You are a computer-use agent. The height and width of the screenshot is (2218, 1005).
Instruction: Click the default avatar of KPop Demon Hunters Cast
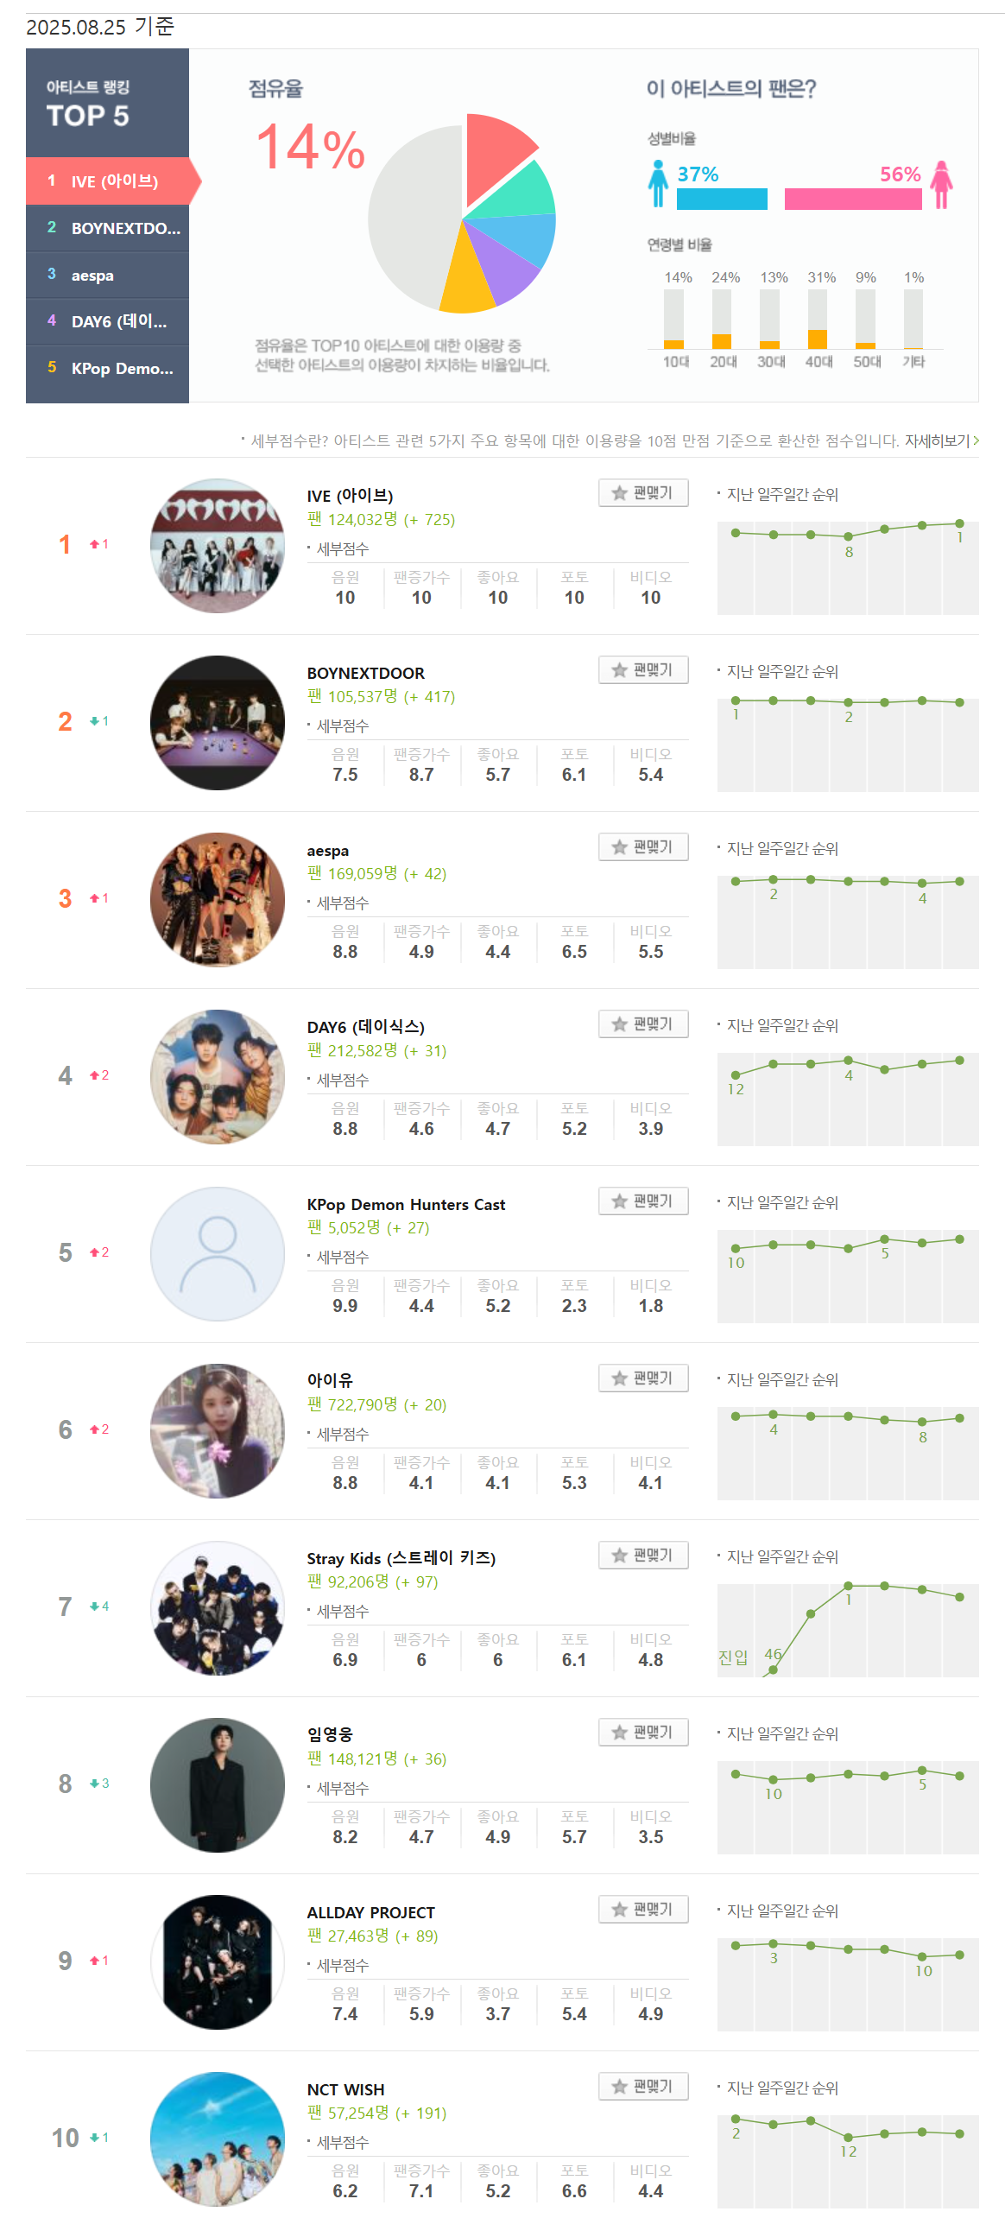click(x=218, y=1253)
